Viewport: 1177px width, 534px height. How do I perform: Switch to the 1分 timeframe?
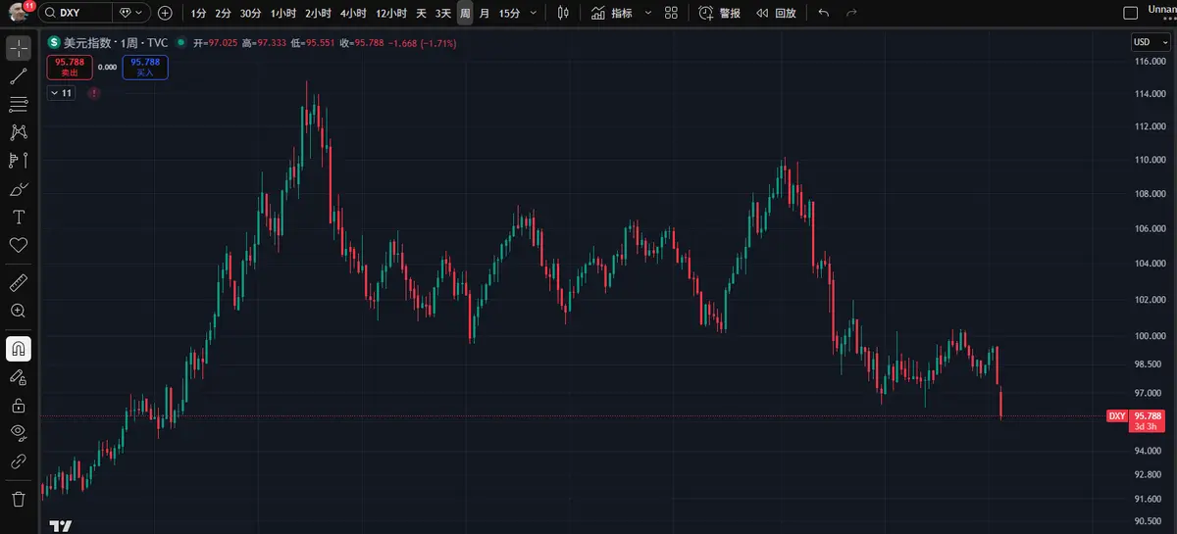[198, 13]
